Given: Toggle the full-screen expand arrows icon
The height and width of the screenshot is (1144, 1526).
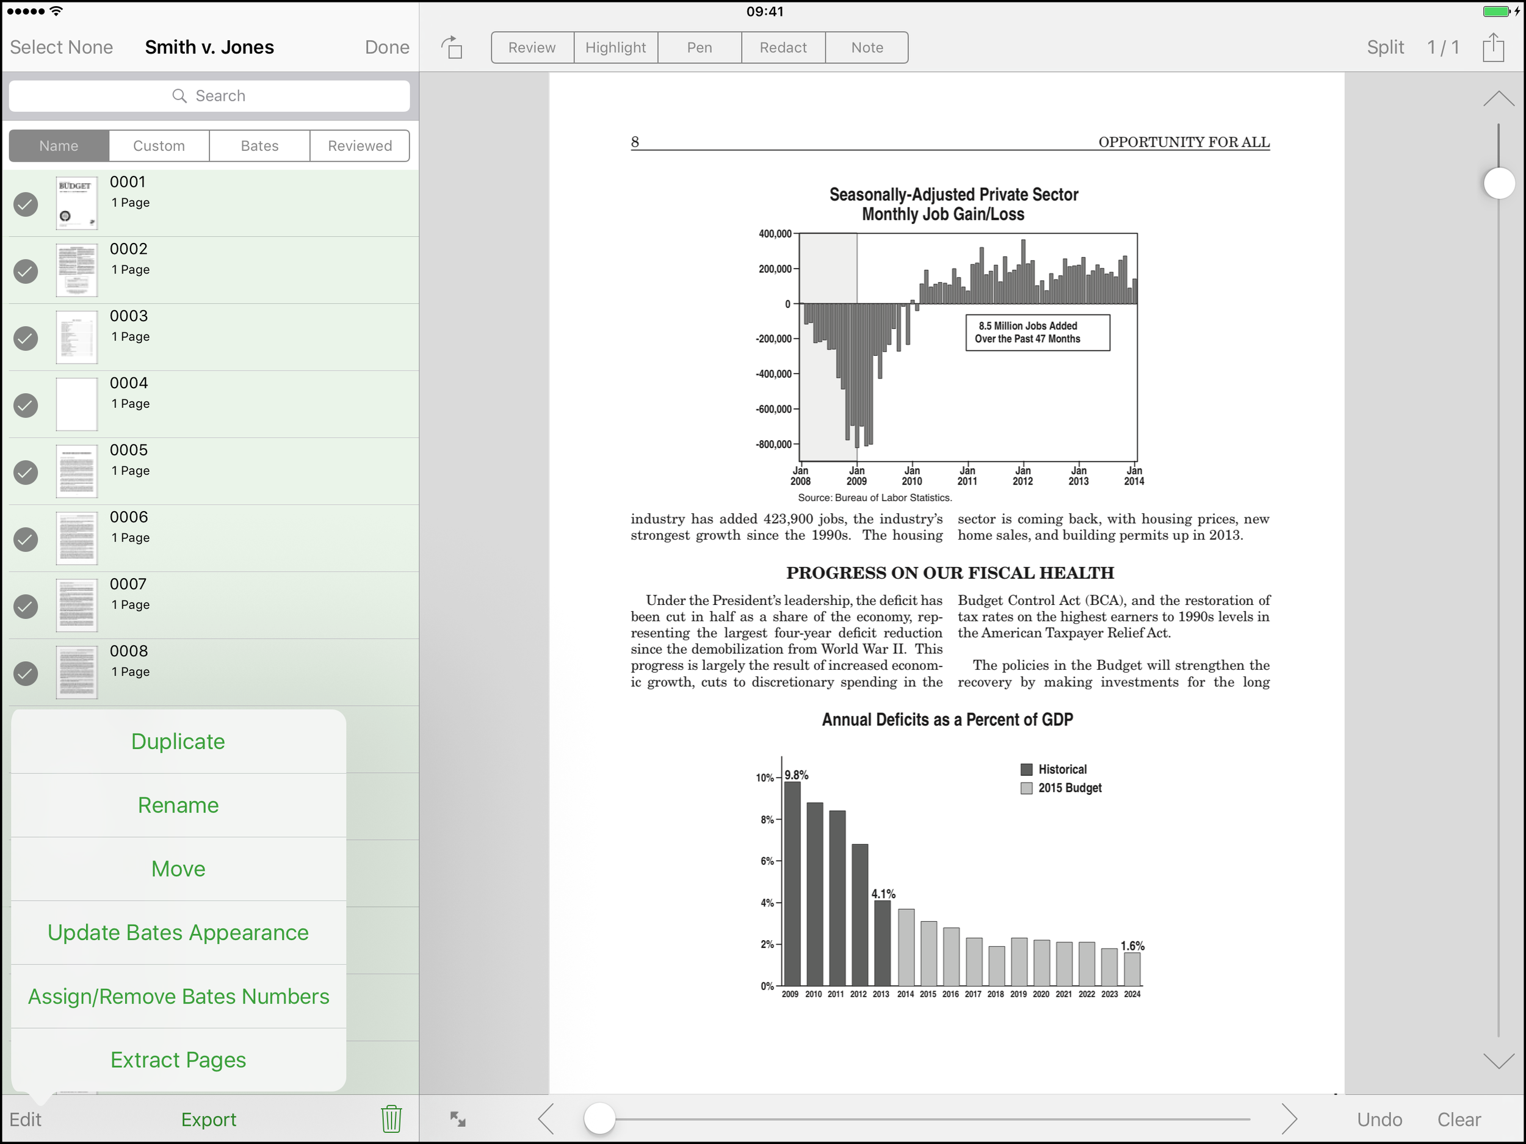Looking at the screenshot, I should coord(458,1118).
